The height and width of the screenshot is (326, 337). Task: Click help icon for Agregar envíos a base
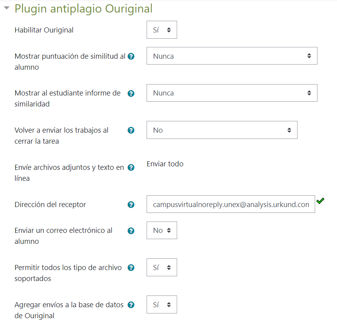[x=131, y=305]
